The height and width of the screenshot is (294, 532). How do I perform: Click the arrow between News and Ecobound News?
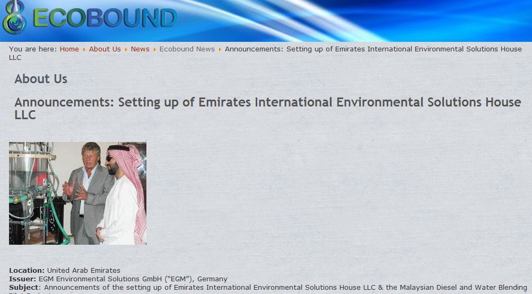[155, 49]
